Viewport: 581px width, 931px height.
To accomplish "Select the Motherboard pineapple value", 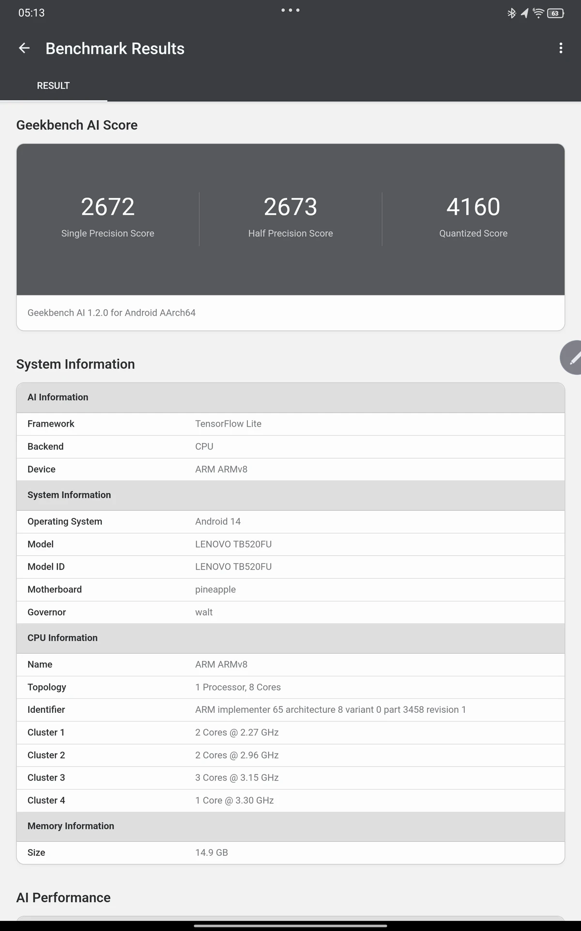I will click(x=215, y=590).
